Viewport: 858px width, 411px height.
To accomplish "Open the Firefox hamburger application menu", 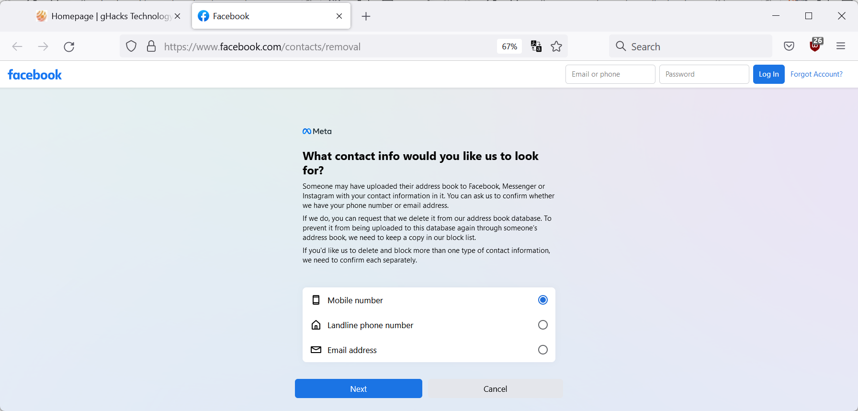I will tap(841, 46).
